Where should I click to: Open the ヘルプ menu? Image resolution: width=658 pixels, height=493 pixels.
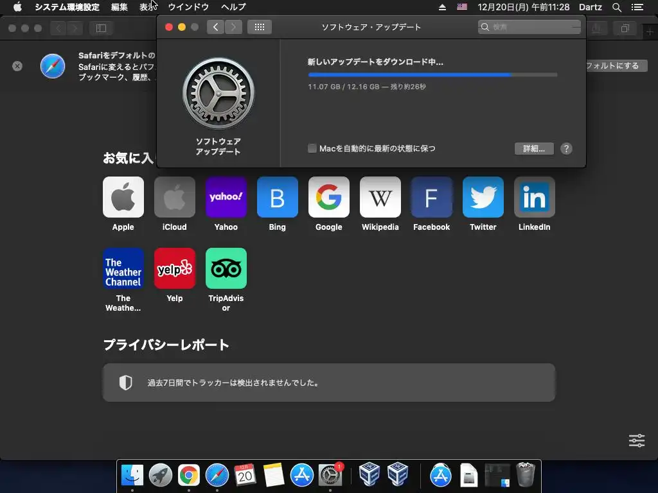click(233, 6)
